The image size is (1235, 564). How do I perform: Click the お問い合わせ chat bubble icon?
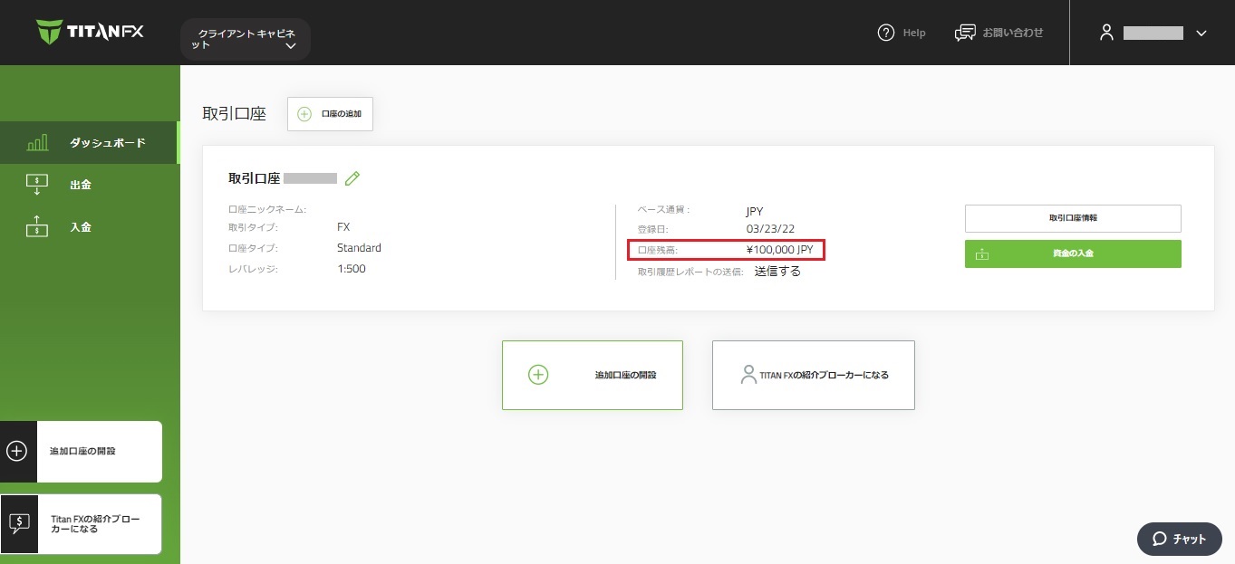(x=965, y=33)
